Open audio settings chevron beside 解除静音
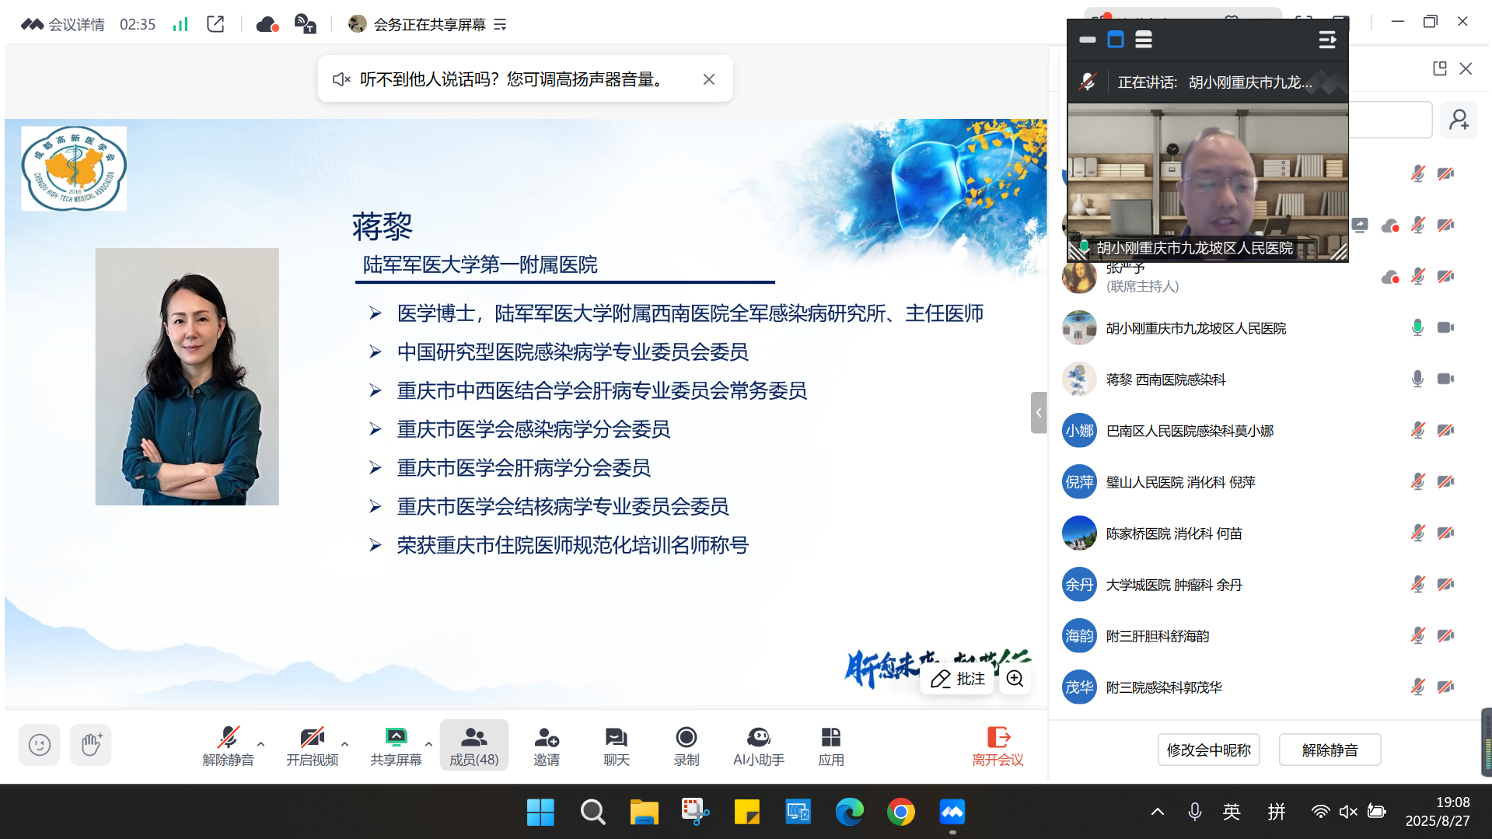Viewport: 1492px width, 839px height. (x=260, y=743)
